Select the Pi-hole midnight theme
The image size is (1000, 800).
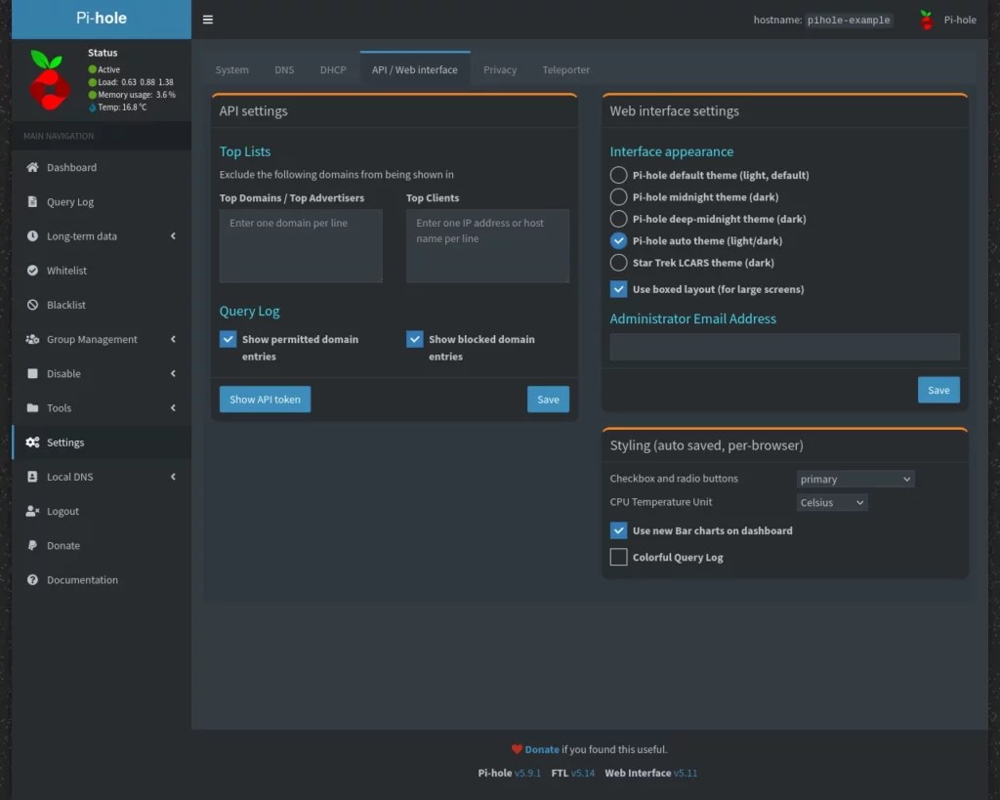click(616, 196)
